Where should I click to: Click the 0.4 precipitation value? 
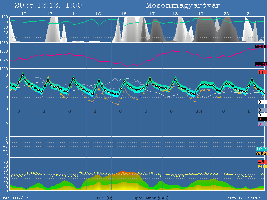coord(199,111)
